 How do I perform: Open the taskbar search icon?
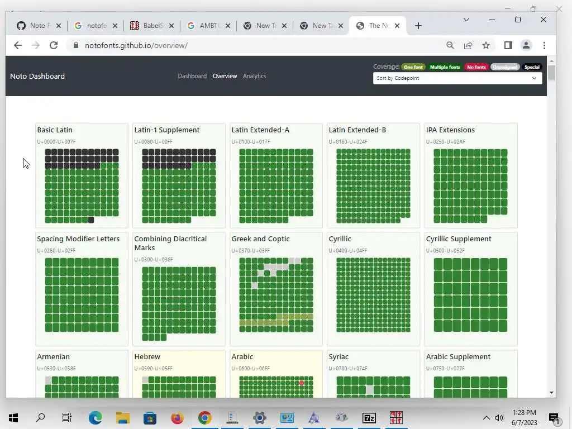tap(40, 417)
